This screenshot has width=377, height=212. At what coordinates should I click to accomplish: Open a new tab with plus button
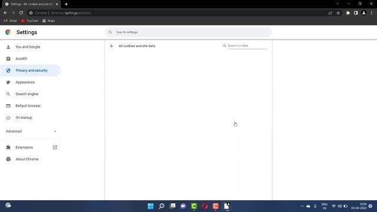(x=66, y=4)
